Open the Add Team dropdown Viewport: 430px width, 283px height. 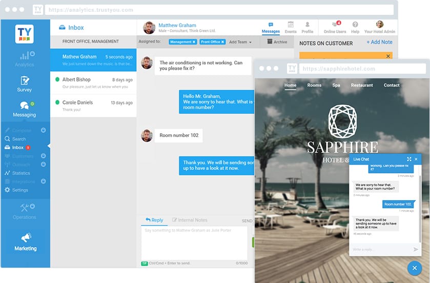tap(240, 42)
